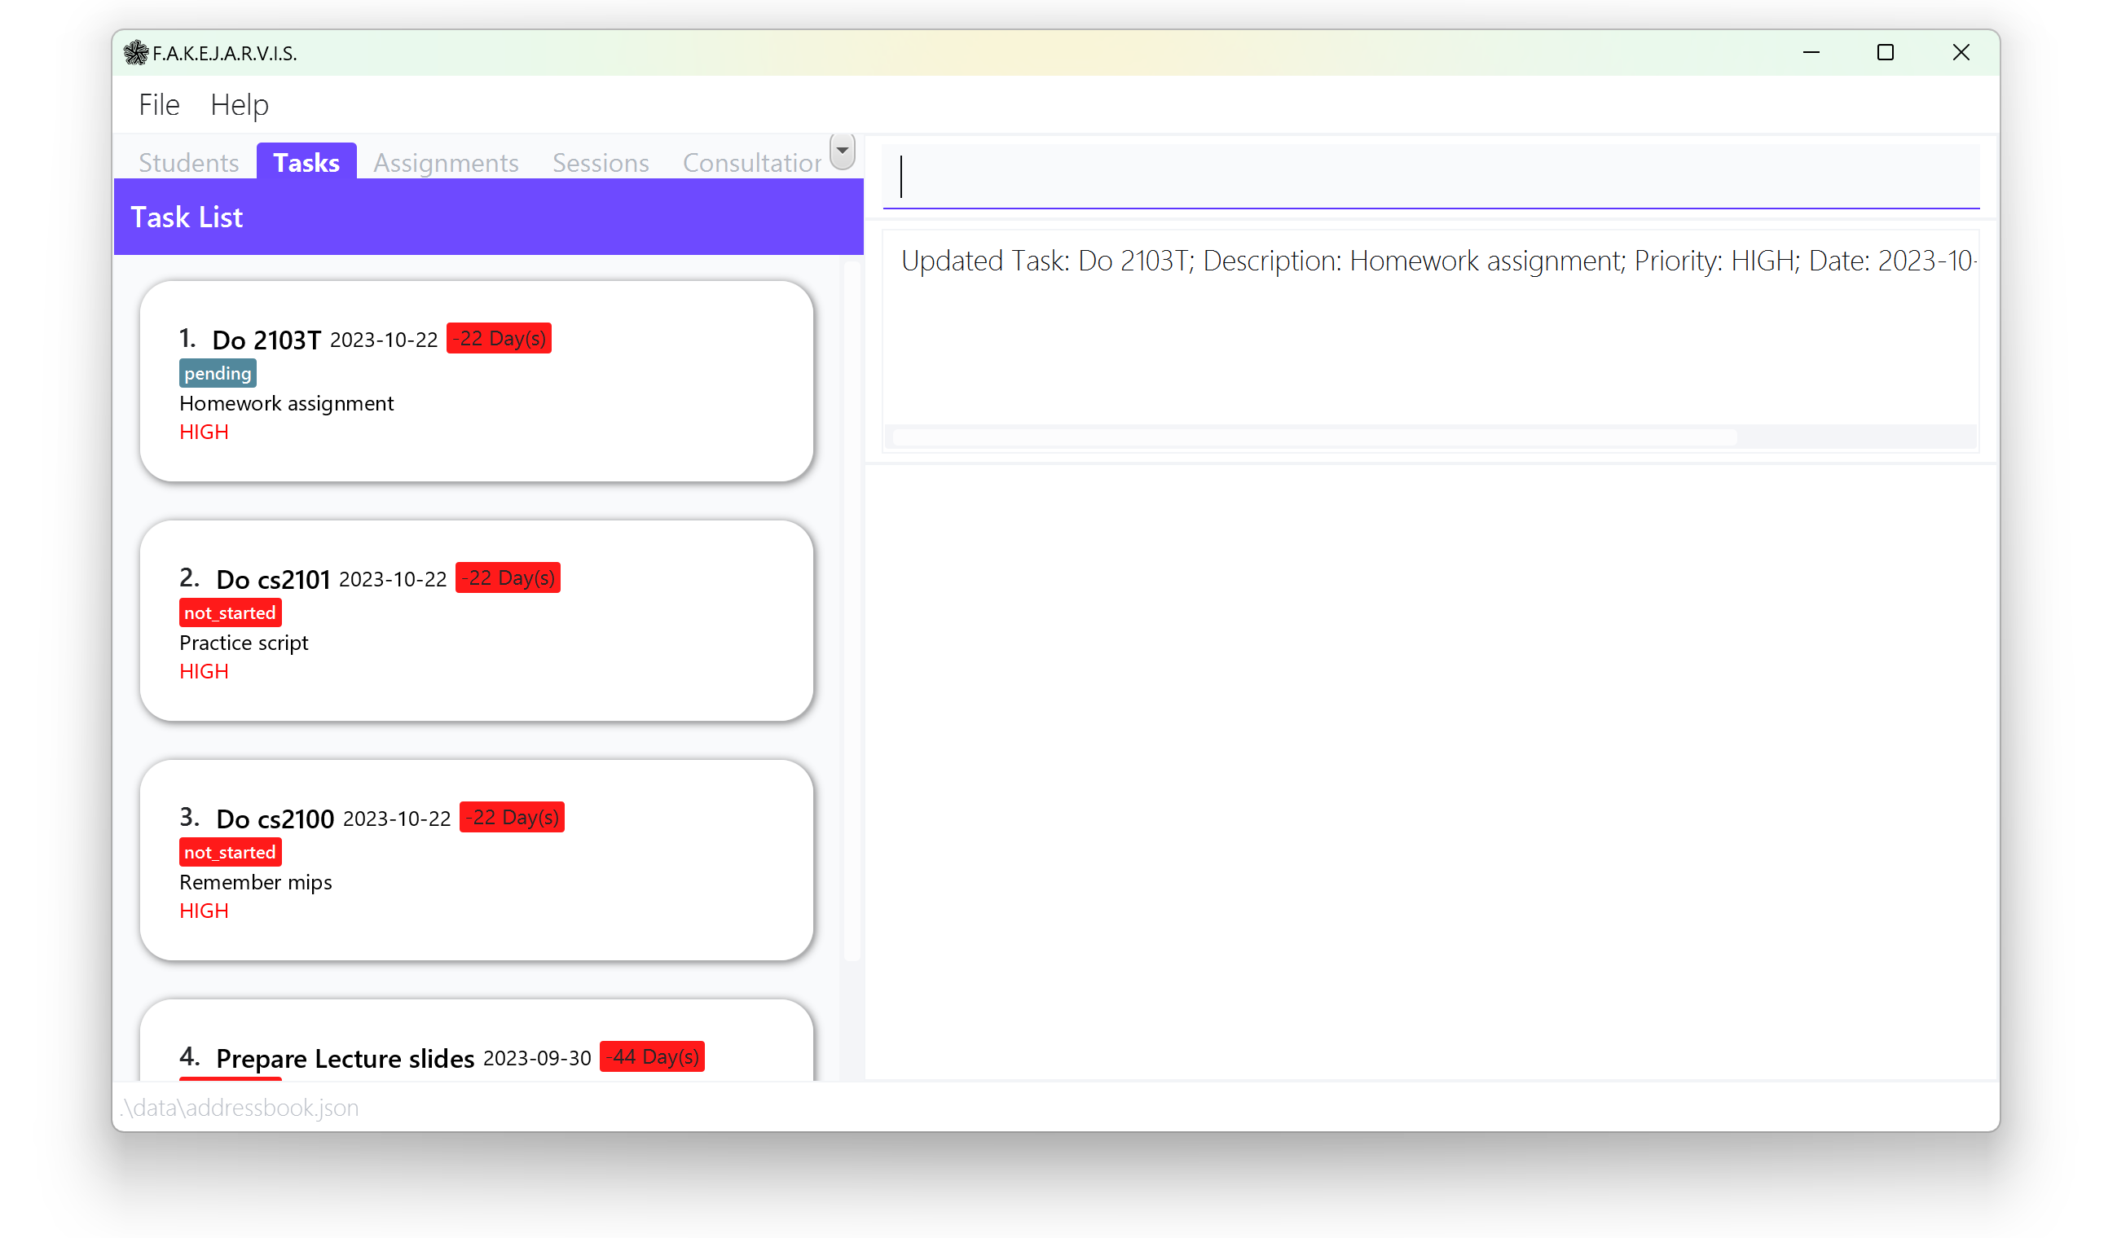
Task: Expand the overflow tabs dropdown arrow
Action: click(x=842, y=151)
